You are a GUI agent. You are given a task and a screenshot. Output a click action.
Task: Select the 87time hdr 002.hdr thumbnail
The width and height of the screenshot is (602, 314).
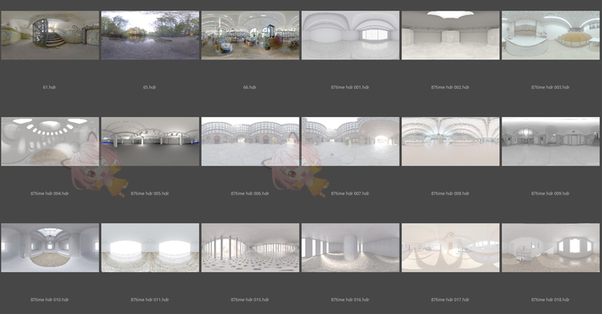[x=451, y=35]
